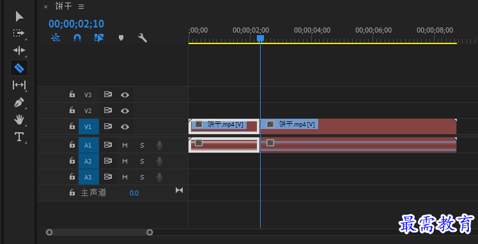The height and width of the screenshot is (244, 478).
Task: Toggle sync lock on V3
Action: point(107,95)
